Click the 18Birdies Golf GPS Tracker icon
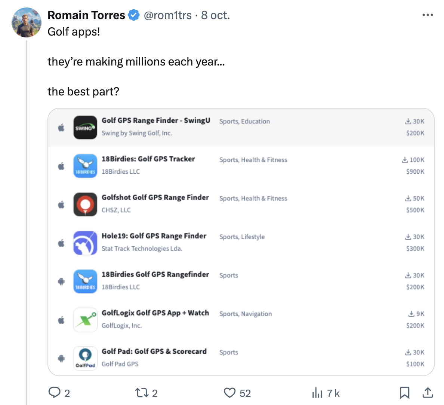The image size is (444, 405). click(85, 166)
